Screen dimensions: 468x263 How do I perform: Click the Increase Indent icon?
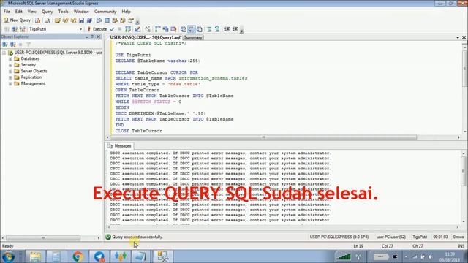235,29
